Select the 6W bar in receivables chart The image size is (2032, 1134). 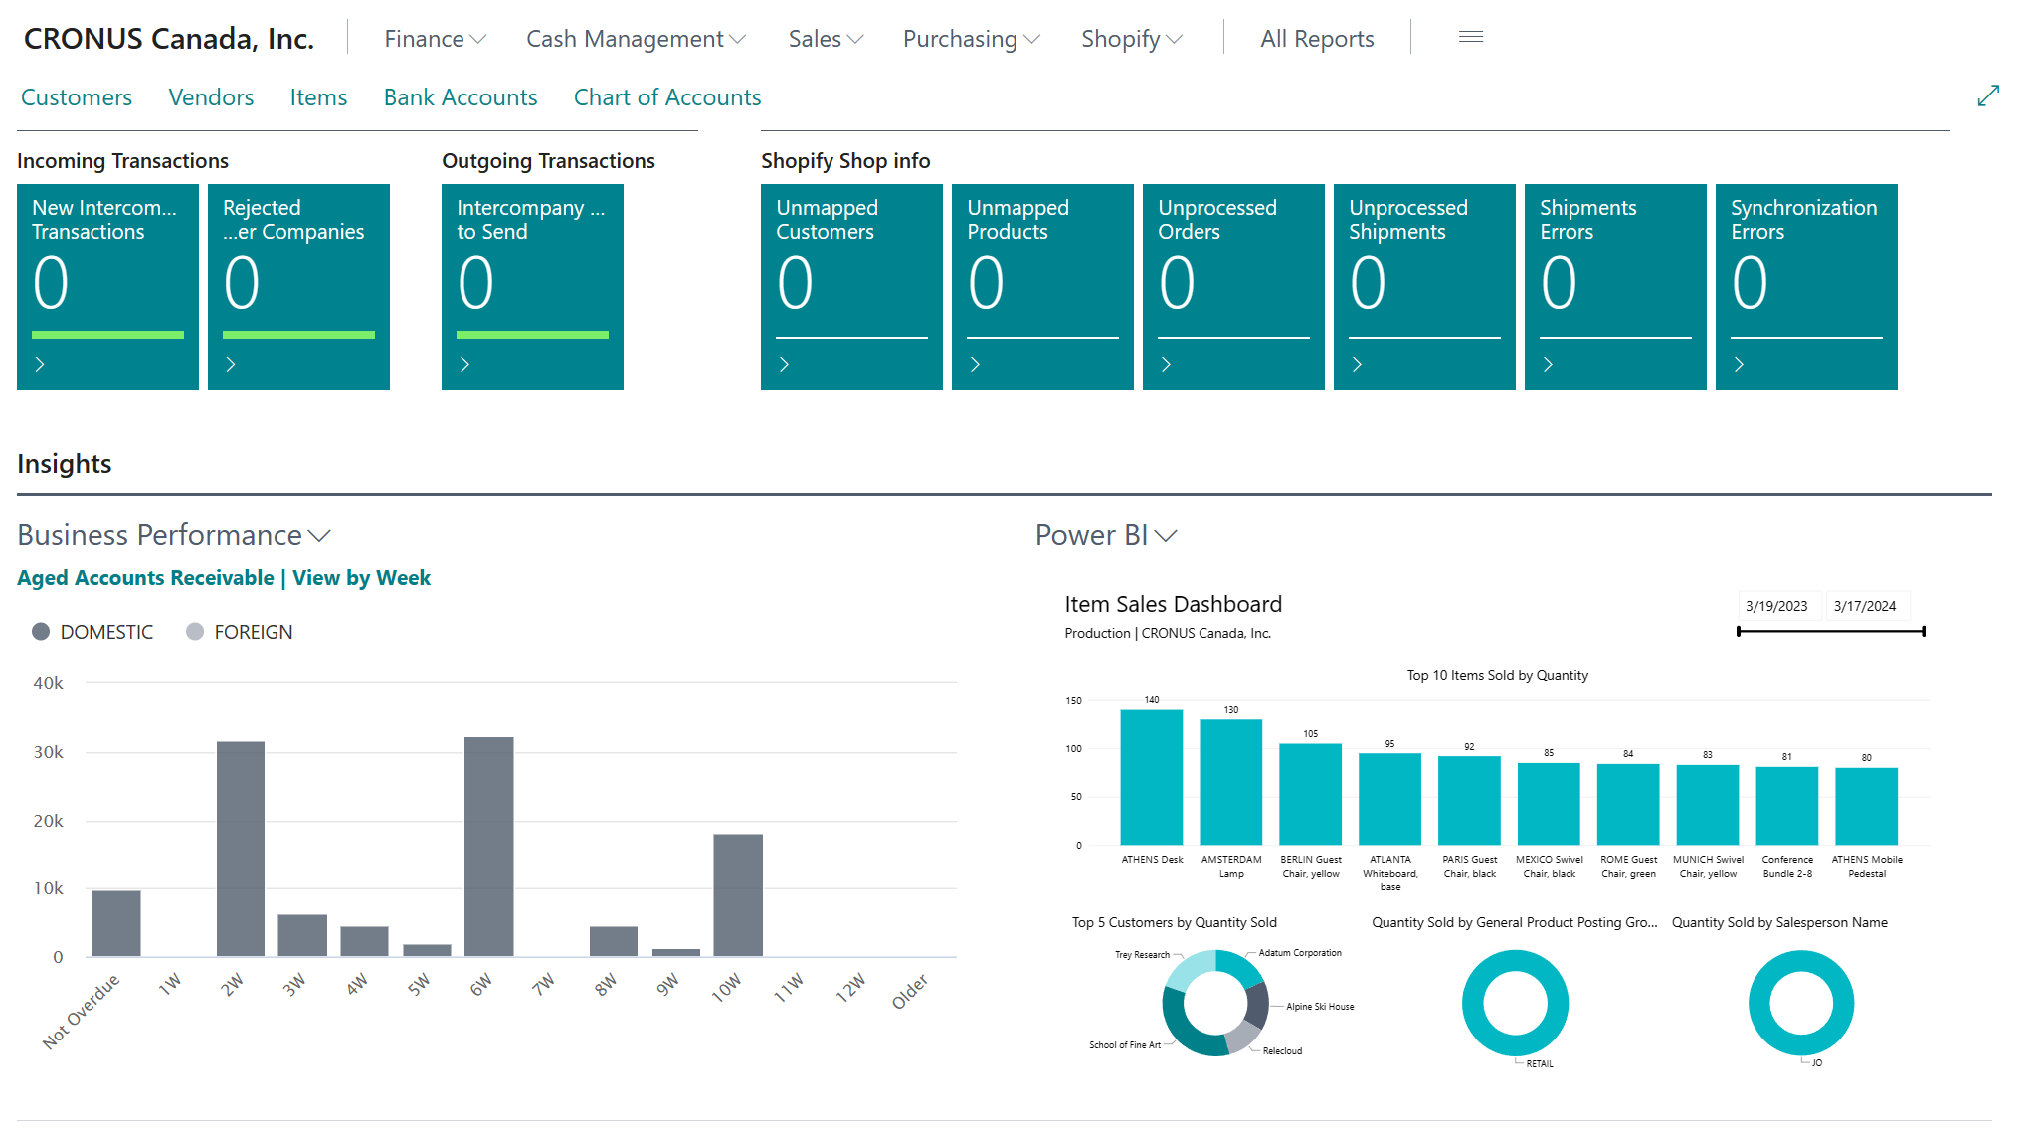pyautogui.click(x=489, y=847)
